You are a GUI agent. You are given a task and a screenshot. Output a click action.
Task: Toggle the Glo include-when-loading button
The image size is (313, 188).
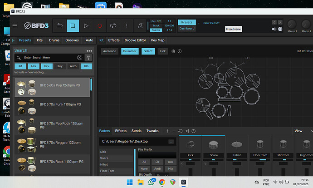pos(86,66)
